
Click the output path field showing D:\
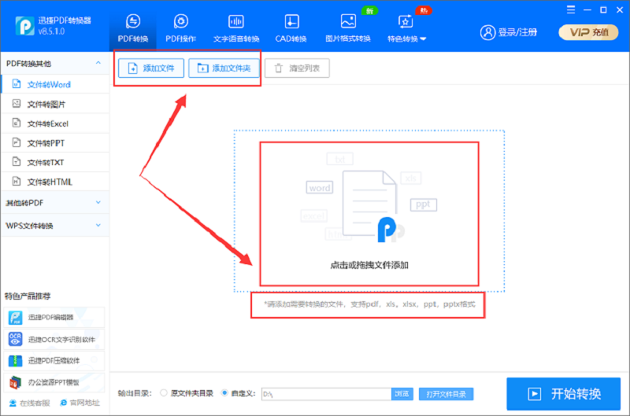[x=326, y=394]
